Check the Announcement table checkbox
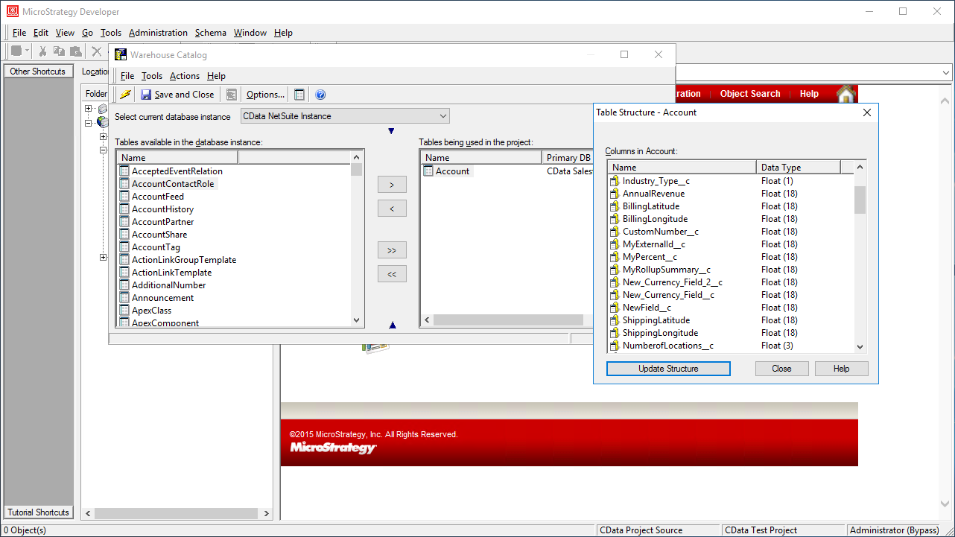Image resolution: width=955 pixels, height=537 pixels. pyautogui.click(x=124, y=297)
